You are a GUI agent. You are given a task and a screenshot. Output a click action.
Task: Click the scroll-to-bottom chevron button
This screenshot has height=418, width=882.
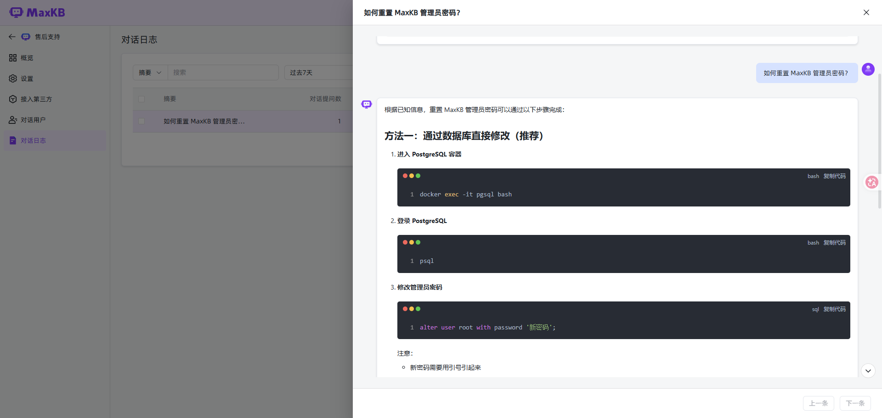point(868,371)
